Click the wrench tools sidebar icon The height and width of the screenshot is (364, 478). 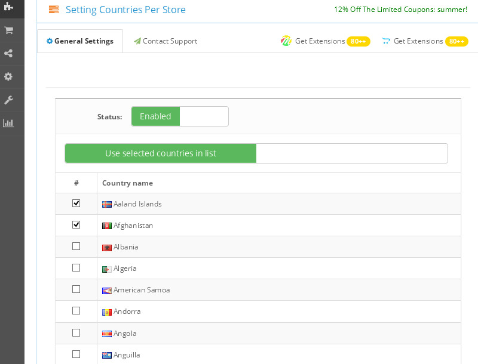click(x=8, y=100)
